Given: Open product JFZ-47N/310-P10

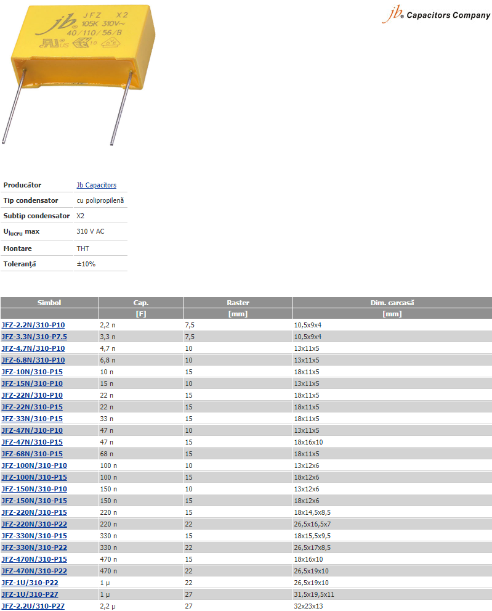Looking at the screenshot, I should pos(32,430).
